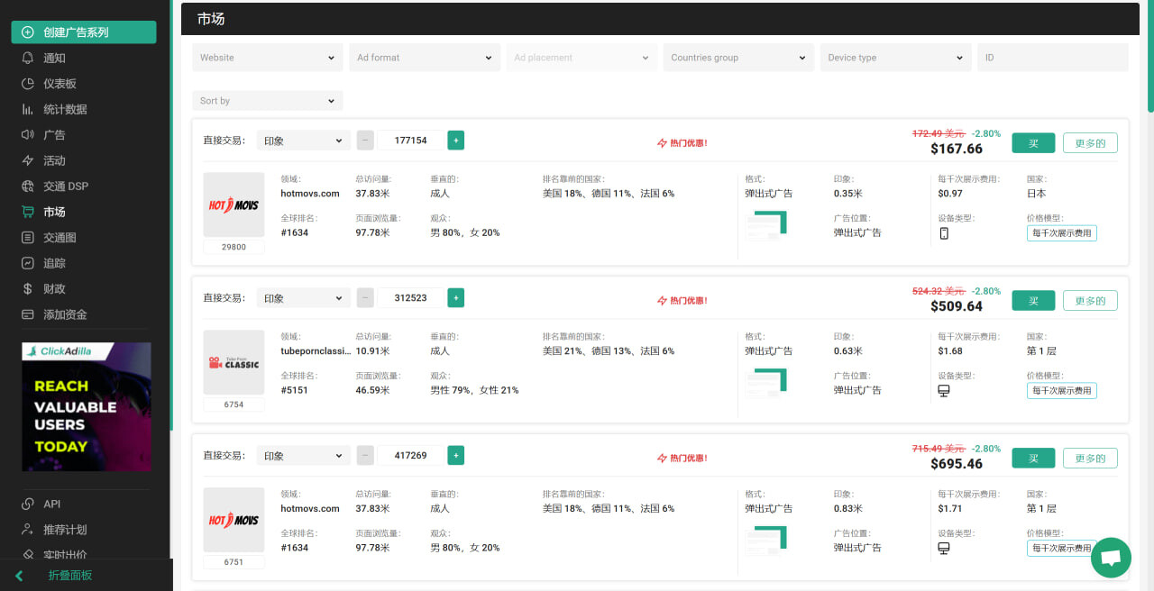Click the globe icon for 交通 DSP
Image resolution: width=1154 pixels, height=591 pixels.
click(28, 186)
